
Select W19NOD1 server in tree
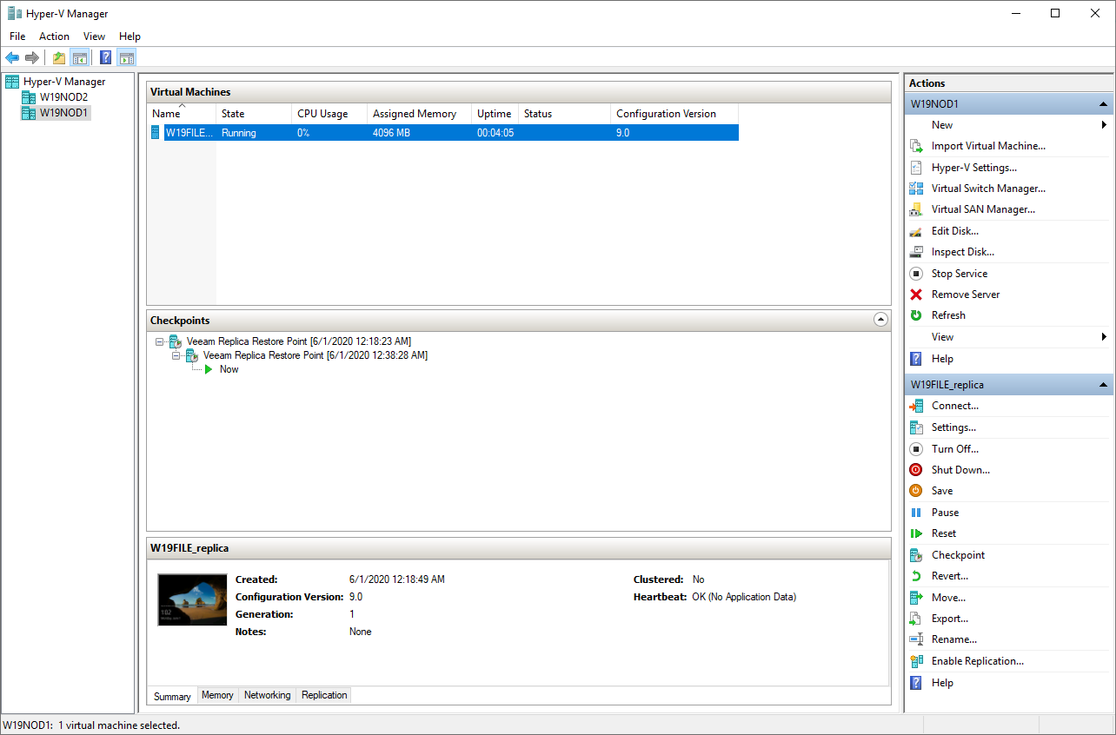point(64,113)
